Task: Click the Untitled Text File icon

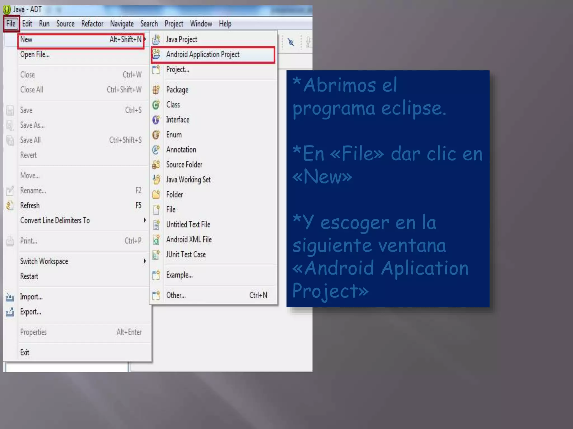Action: [x=156, y=225]
